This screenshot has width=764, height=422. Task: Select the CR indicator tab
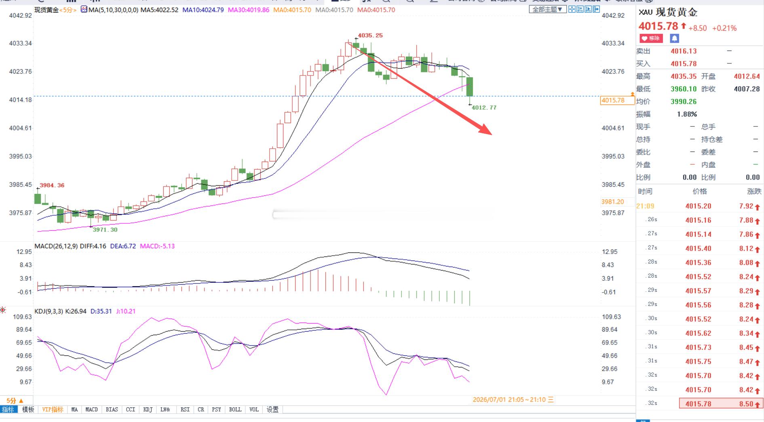[x=201, y=409]
